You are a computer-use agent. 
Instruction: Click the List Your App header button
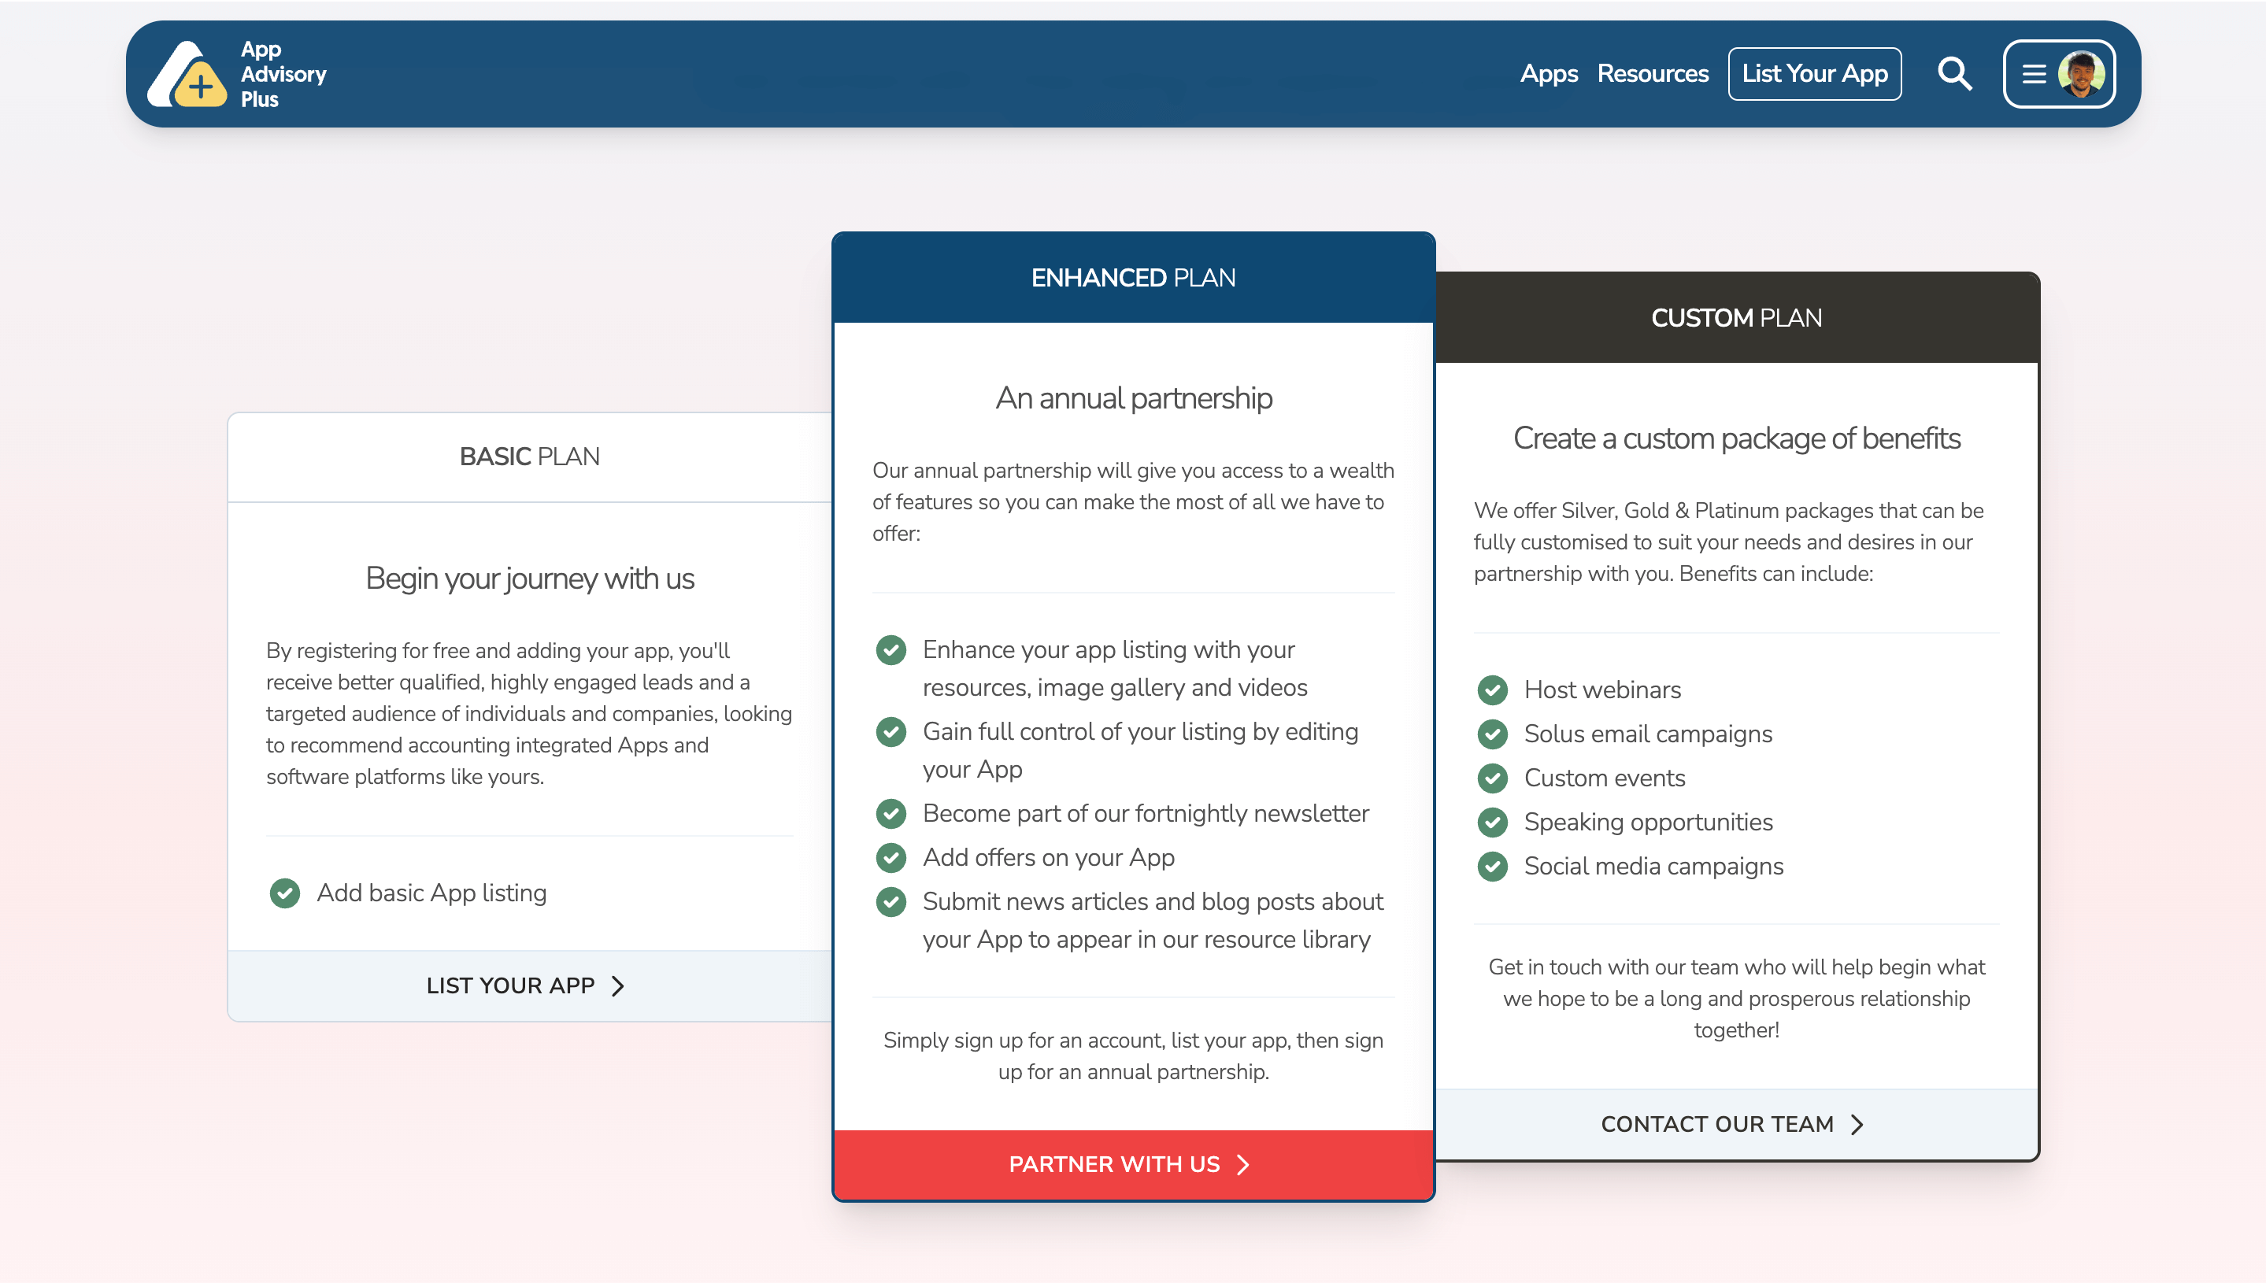point(1814,74)
